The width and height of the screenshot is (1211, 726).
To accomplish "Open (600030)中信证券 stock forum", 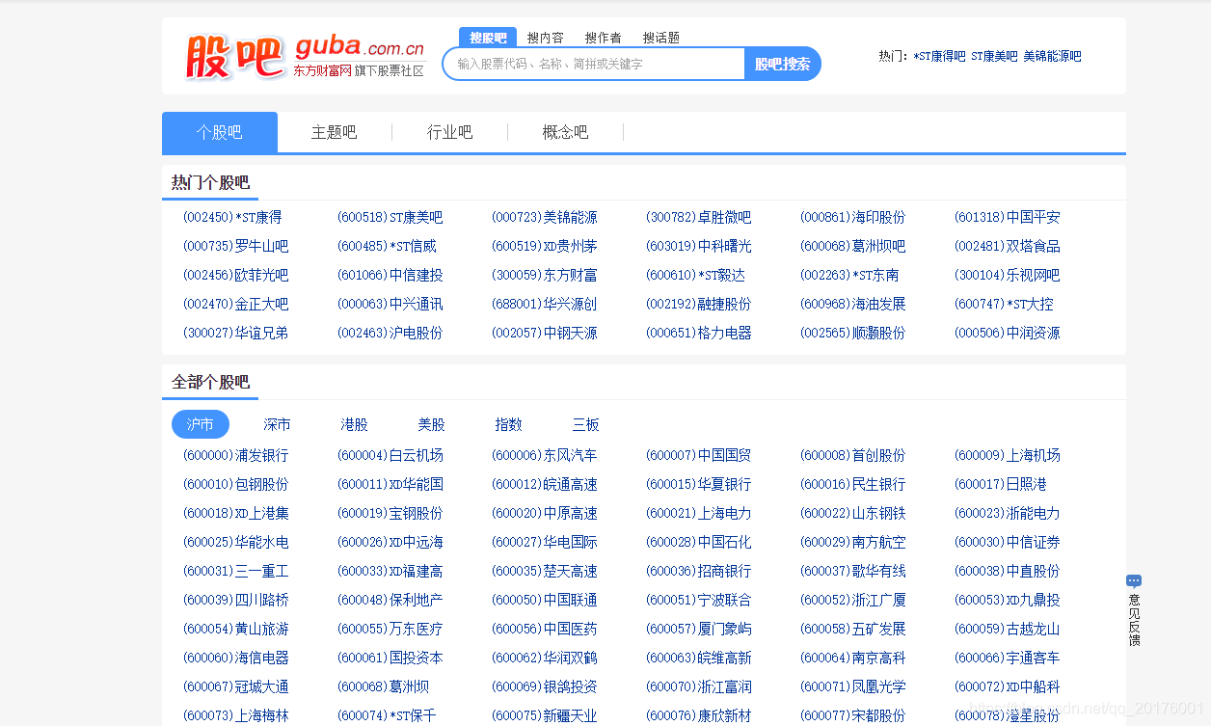I will click(x=1007, y=542).
